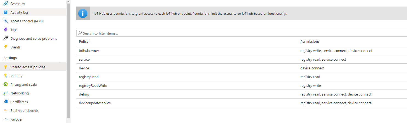Sort by the Policy column header

pyautogui.click(x=84, y=42)
